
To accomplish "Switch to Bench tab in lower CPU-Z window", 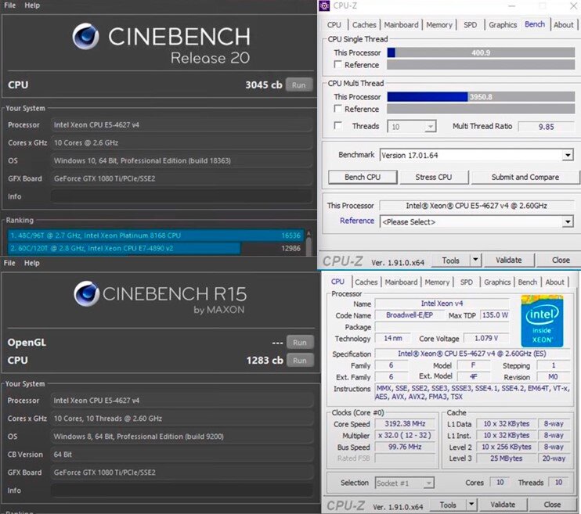I will (x=527, y=282).
